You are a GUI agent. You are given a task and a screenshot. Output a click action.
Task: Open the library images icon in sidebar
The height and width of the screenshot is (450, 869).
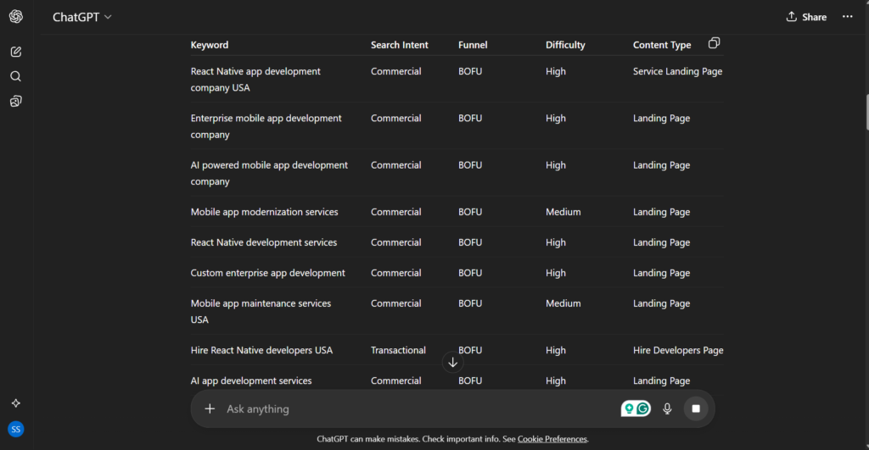click(x=15, y=102)
